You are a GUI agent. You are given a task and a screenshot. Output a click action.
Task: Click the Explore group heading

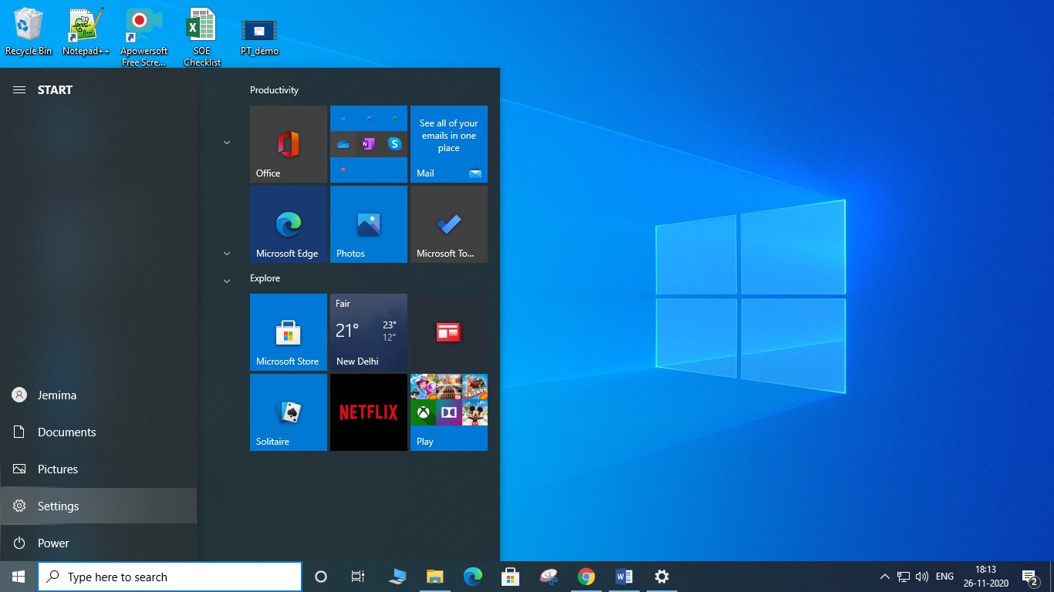click(x=265, y=278)
